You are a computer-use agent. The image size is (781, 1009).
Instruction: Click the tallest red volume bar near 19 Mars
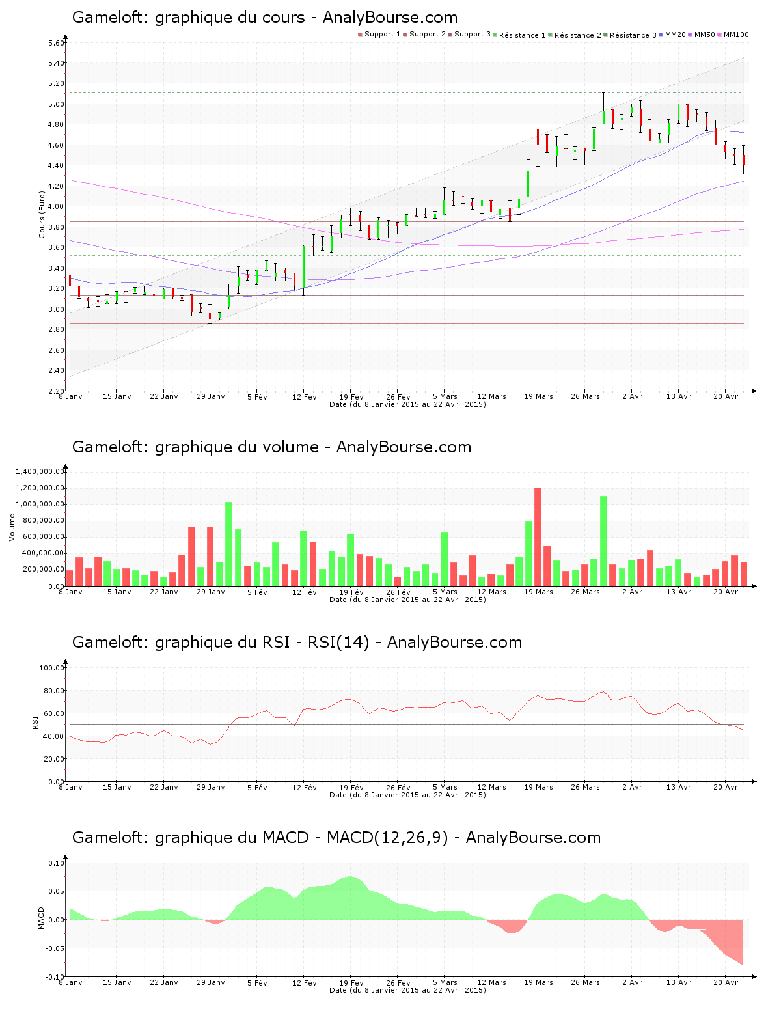pyautogui.click(x=538, y=537)
